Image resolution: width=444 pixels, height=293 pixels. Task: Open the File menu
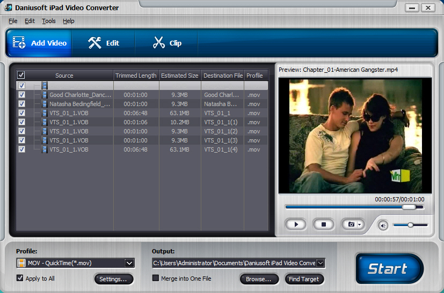click(13, 21)
